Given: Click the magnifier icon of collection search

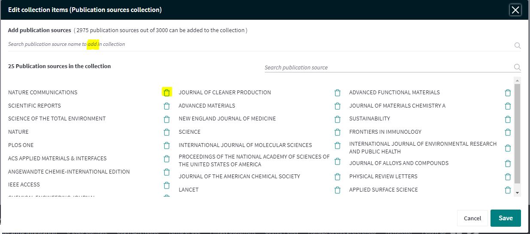Looking at the screenshot, I should click(x=517, y=67).
